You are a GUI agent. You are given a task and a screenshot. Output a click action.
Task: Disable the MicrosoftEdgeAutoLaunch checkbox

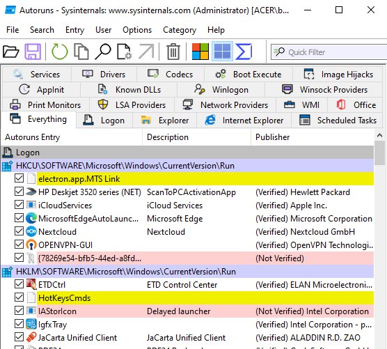(19, 218)
